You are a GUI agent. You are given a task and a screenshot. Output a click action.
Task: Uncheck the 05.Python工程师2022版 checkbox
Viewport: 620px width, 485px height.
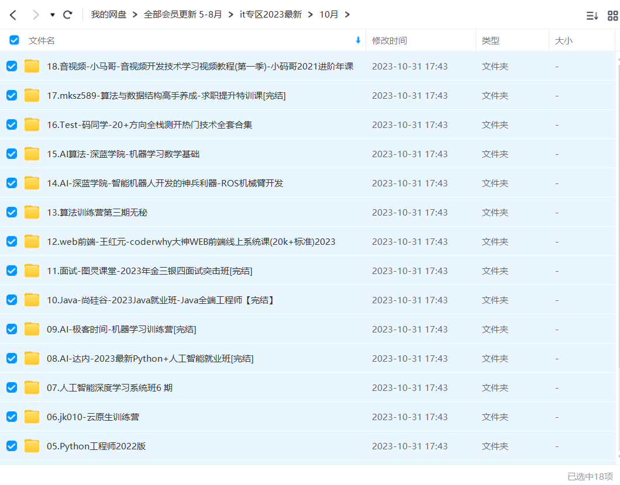click(x=12, y=446)
